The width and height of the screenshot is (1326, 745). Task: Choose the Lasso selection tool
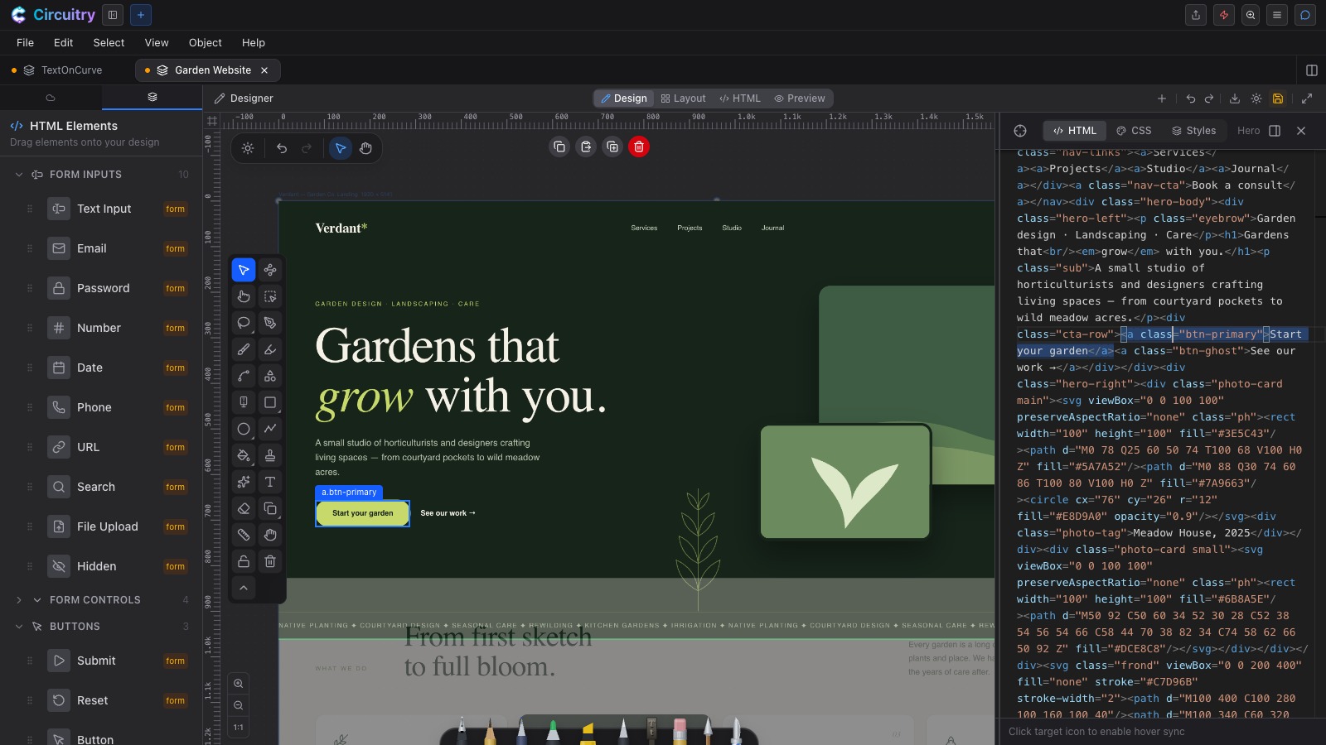pyautogui.click(x=244, y=323)
